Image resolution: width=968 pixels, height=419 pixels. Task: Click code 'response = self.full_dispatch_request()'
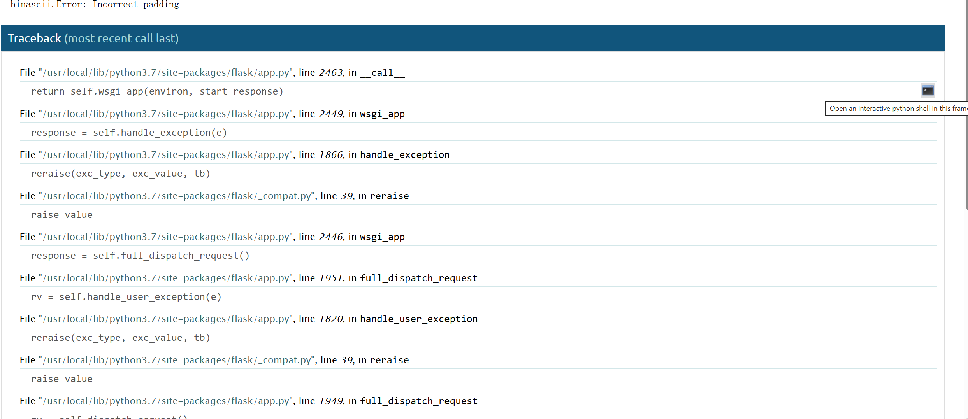coord(478,255)
